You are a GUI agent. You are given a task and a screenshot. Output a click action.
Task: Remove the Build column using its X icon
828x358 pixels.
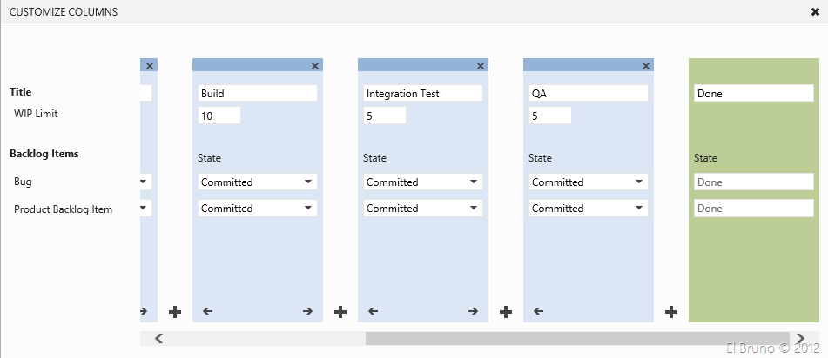pyautogui.click(x=315, y=65)
